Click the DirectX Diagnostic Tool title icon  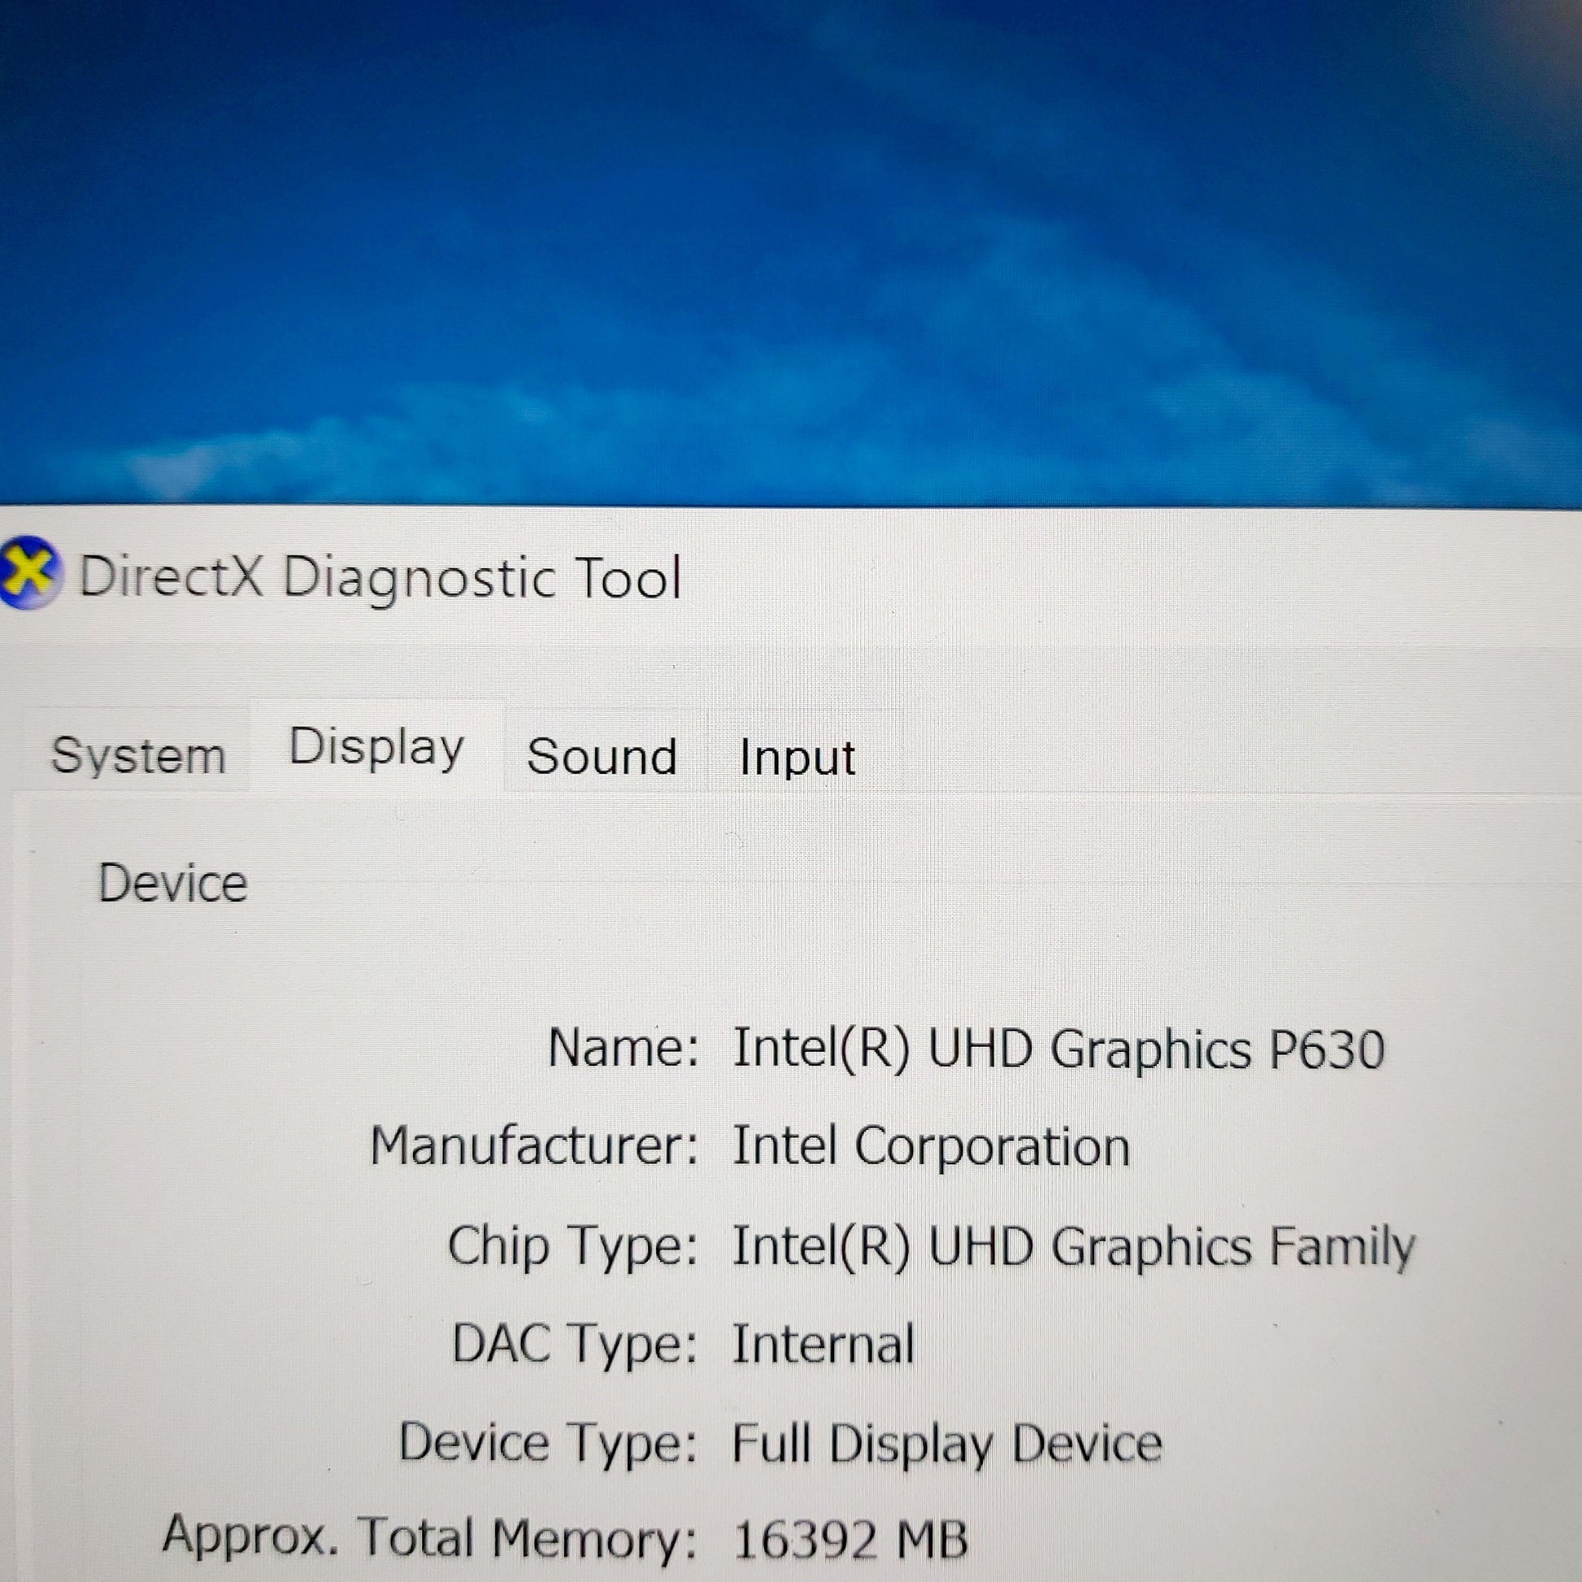pos(28,574)
